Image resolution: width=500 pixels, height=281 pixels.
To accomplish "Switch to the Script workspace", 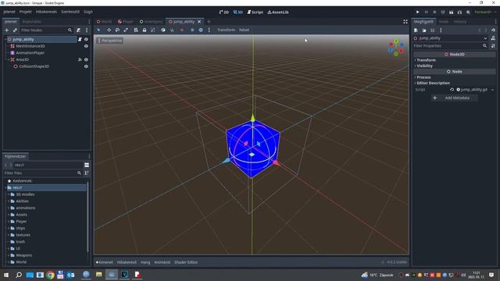I will point(255,12).
